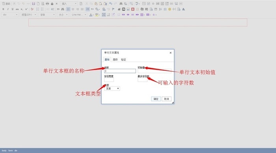Toggle Center alignment
Viewport: 276px width, 153px height.
click(x=73, y=9)
